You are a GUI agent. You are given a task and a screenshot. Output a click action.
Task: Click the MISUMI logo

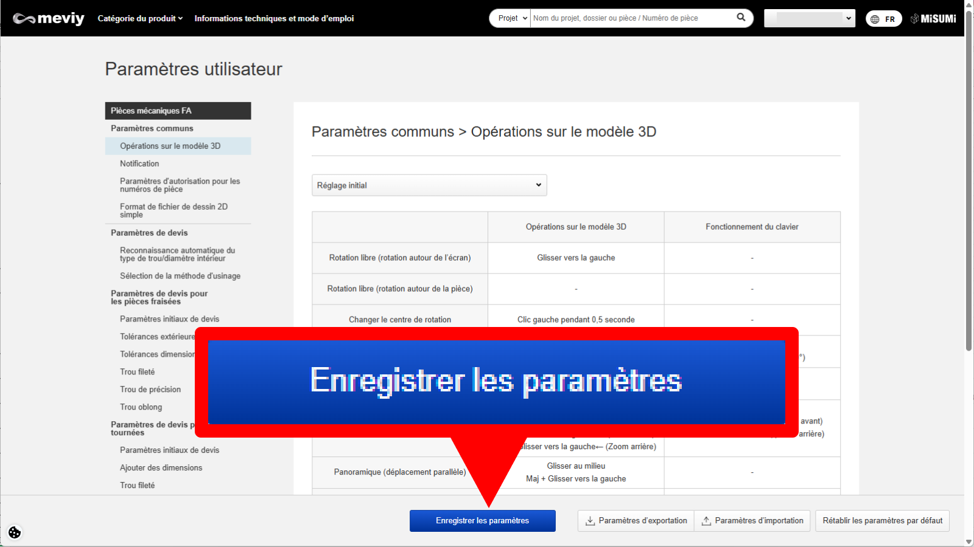pos(933,19)
